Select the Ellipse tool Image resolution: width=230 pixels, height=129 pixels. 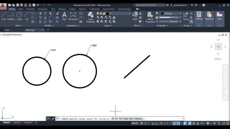click(x=33, y=18)
